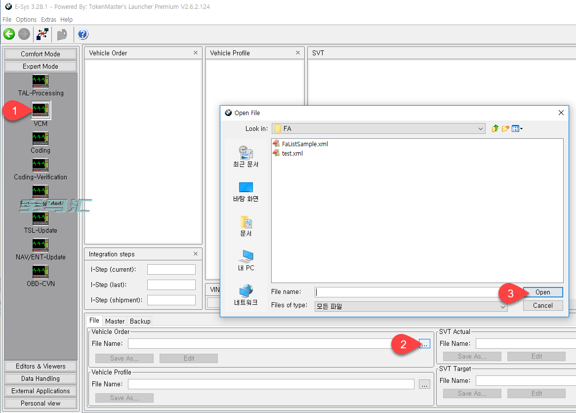
Task: Click SVT Actual Save As button
Action: click(472, 356)
